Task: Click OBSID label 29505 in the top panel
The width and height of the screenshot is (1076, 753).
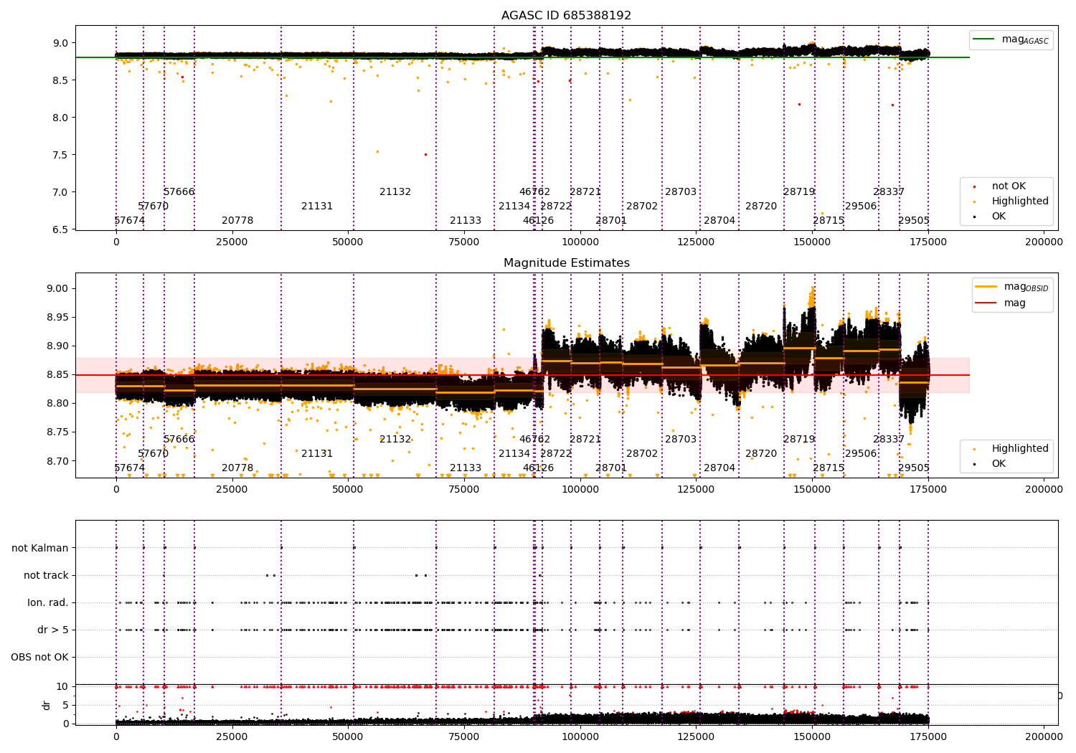Action: (914, 221)
